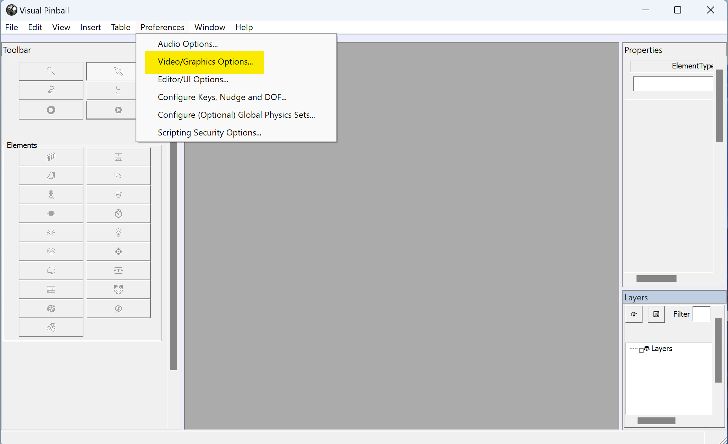This screenshot has height=444, width=728.
Task: Select the Light bulb element icon
Action: (118, 233)
